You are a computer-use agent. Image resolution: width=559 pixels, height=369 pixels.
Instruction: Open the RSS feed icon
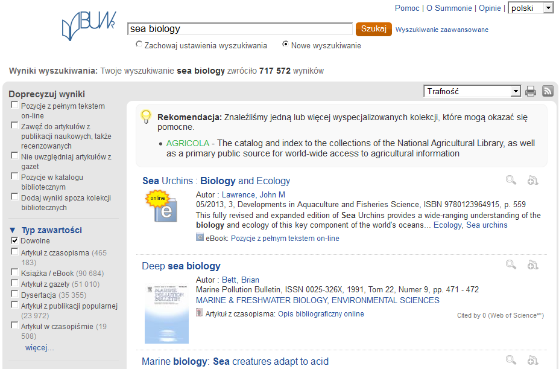pos(548,91)
